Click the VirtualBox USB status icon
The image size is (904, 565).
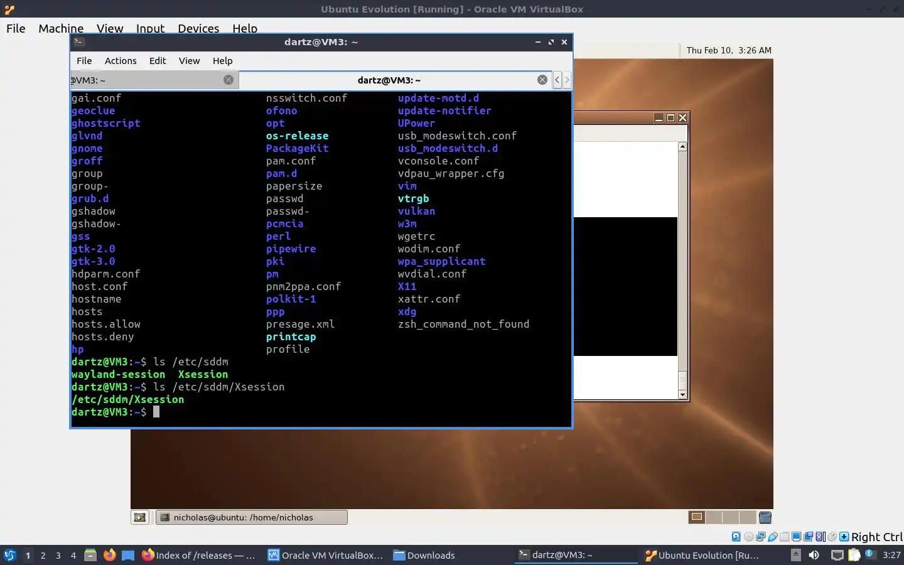tap(773, 537)
